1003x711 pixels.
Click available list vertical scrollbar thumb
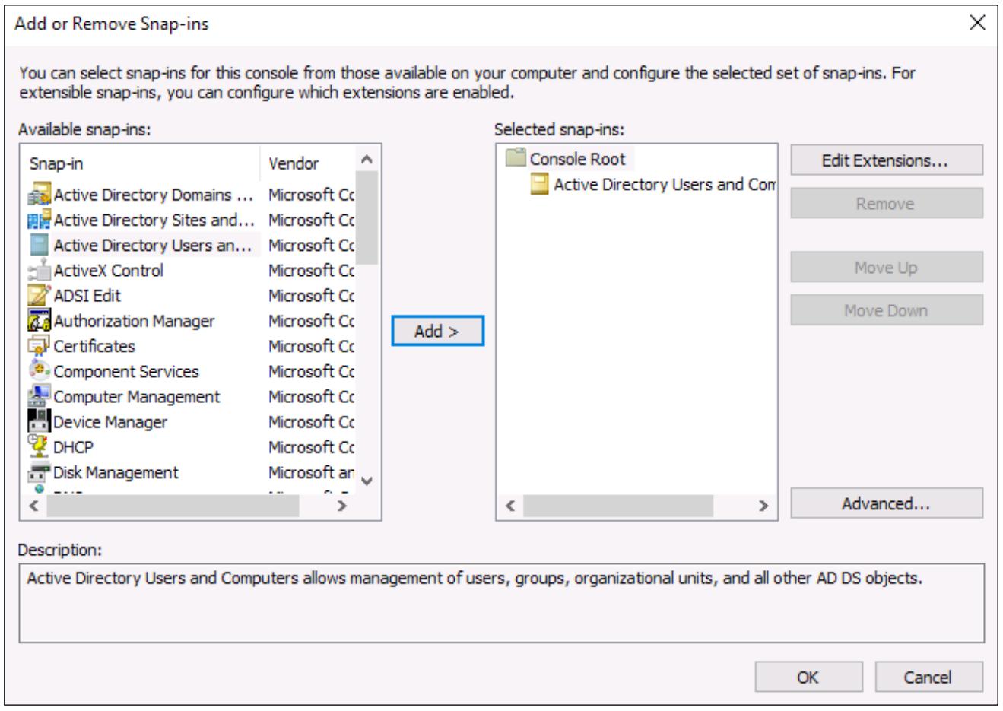coord(367,218)
